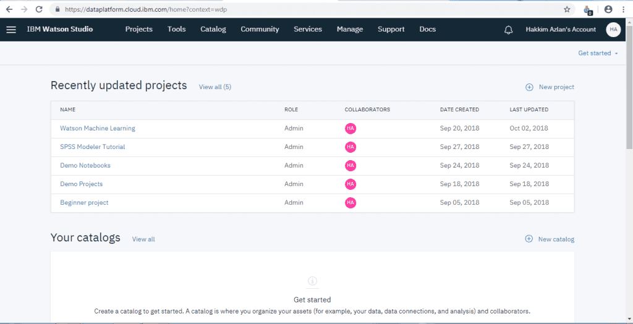Viewport: 633px width, 324px height.
Task: Click the notifications bell icon
Action: [509, 30]
